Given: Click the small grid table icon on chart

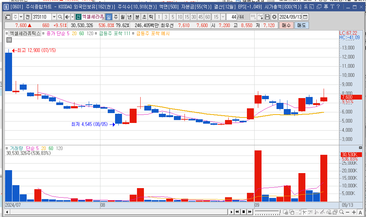Looking at the screenshot, I should [x=9, y=40].
